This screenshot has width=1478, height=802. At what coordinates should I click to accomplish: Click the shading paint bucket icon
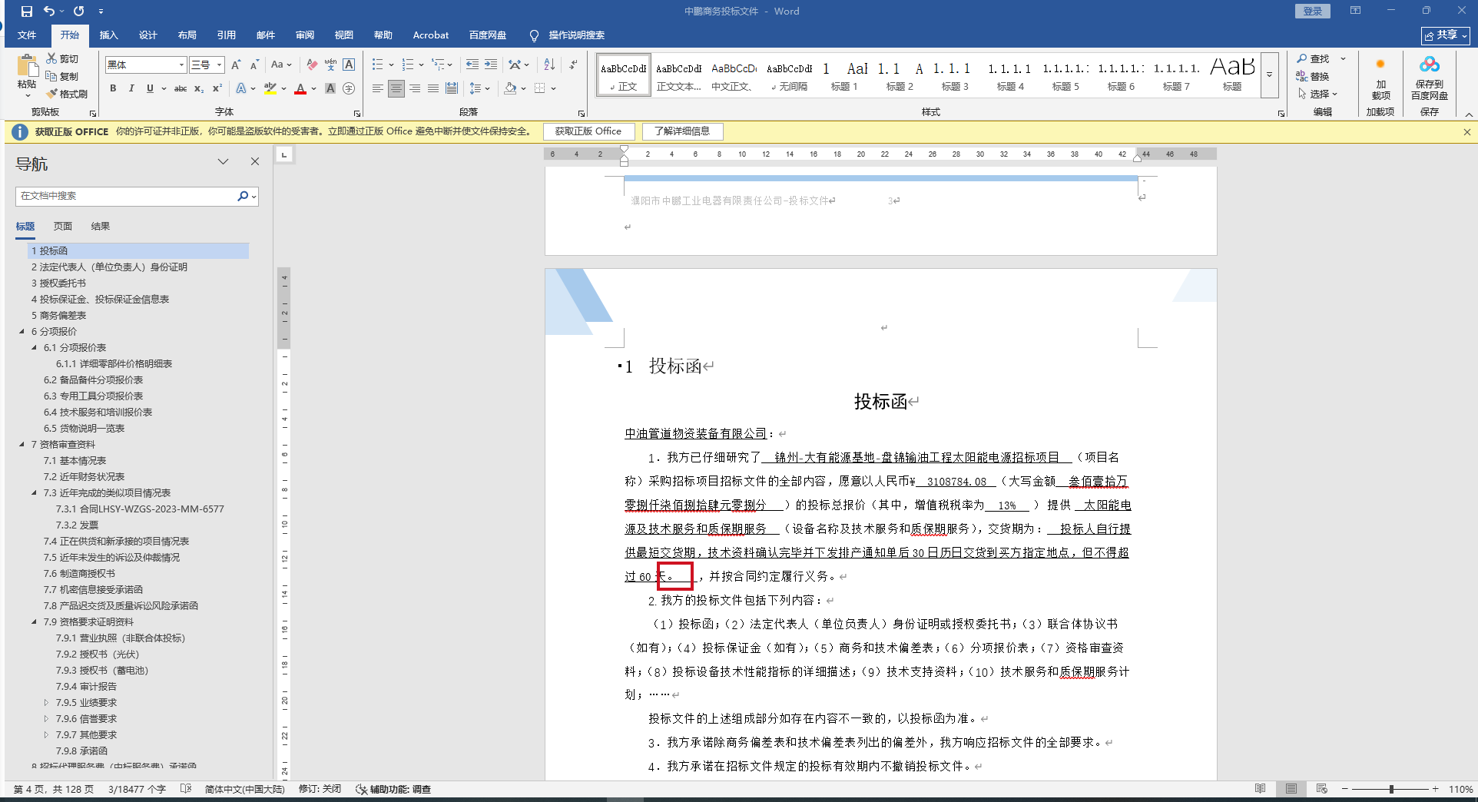click(510, 88)
